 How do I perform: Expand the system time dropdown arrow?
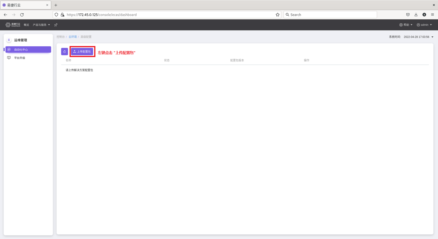point(432,37)
